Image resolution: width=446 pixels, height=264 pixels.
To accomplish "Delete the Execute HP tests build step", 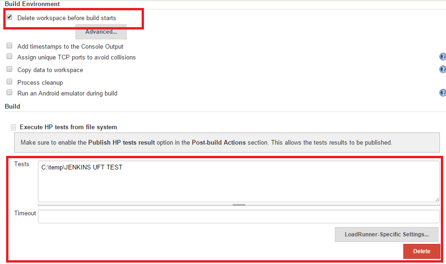I will pos(421,251).
